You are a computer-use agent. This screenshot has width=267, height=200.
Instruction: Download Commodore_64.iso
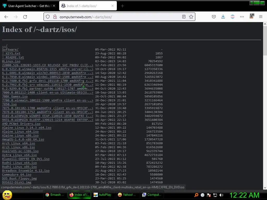tap(17, 175)
